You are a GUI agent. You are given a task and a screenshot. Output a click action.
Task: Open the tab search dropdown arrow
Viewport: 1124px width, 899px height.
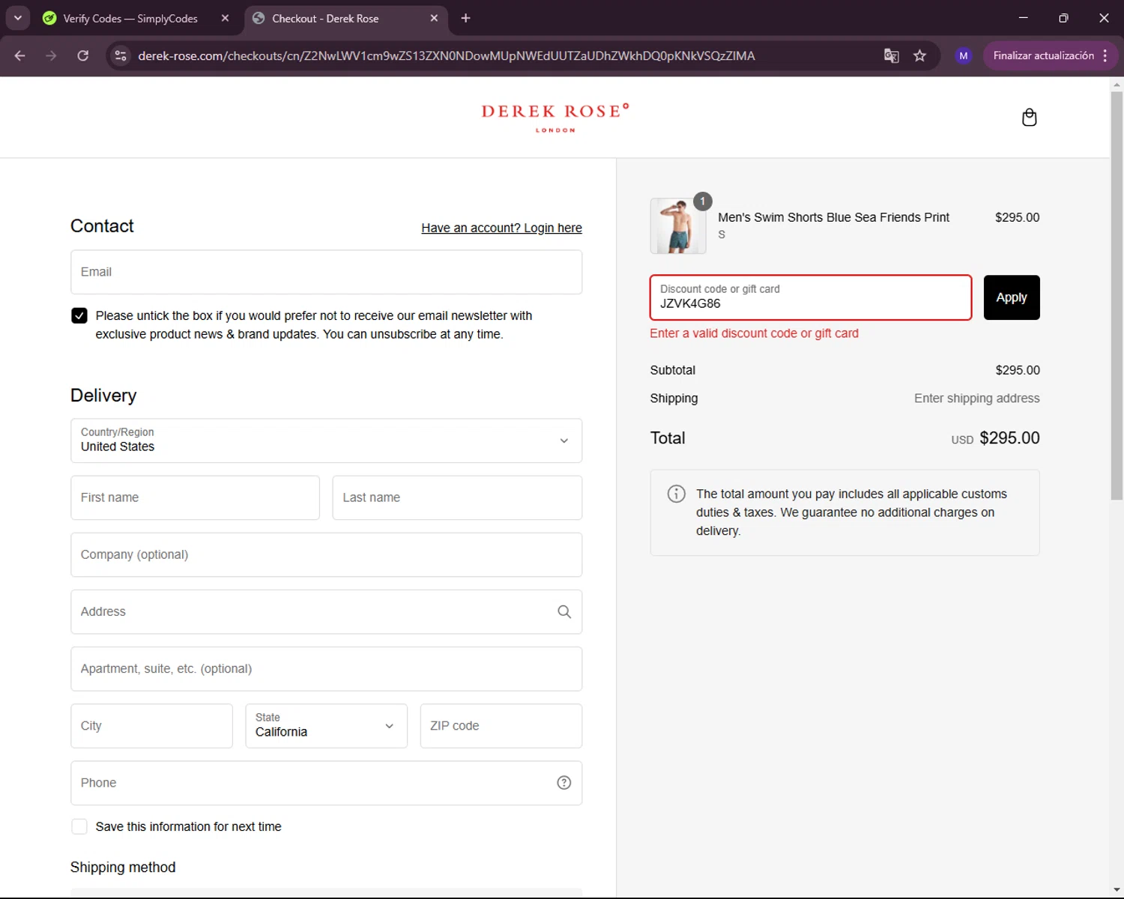coord(18,18)
